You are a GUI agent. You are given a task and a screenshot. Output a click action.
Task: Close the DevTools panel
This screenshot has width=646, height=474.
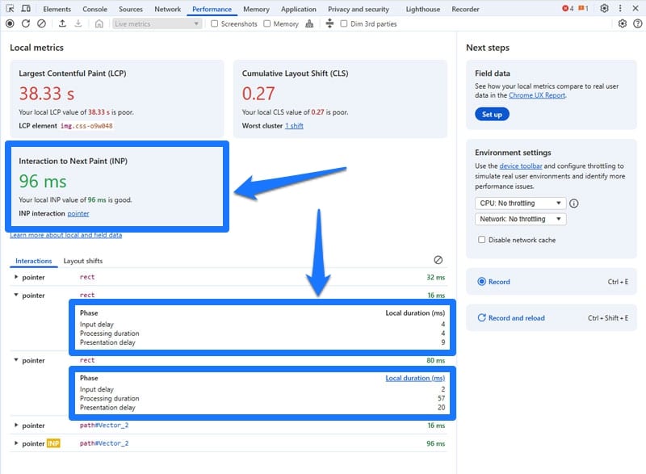pos(636,8)
